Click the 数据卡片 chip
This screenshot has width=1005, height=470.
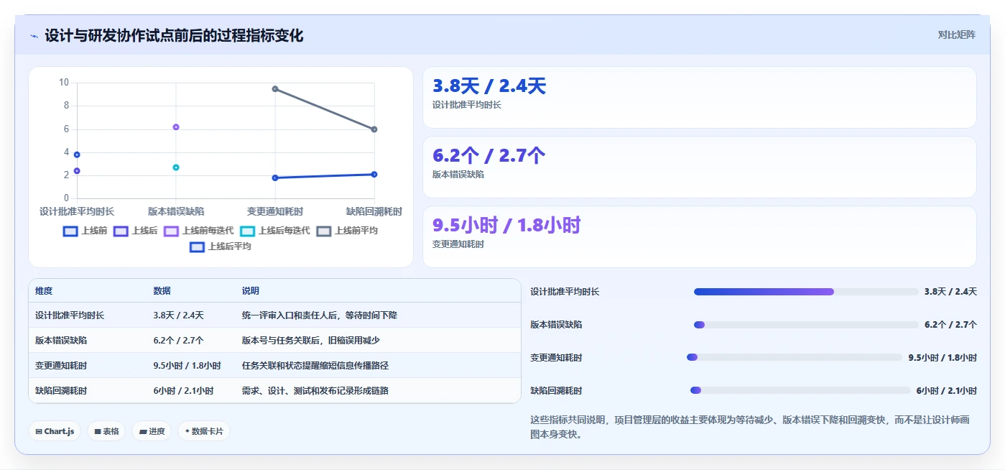[x=204, y=431]
